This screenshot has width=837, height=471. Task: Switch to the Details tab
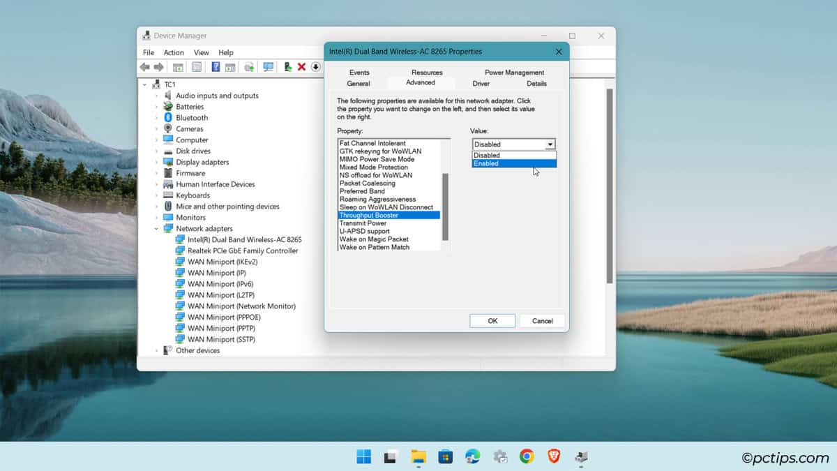537,84
